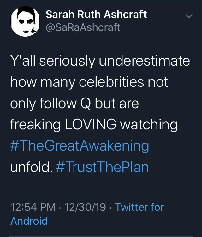Open the #TheGreatAwakening hashtag
Screen dimensions: 202x237
click(80, 146)
